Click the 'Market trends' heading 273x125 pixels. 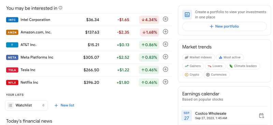(197, 47)
